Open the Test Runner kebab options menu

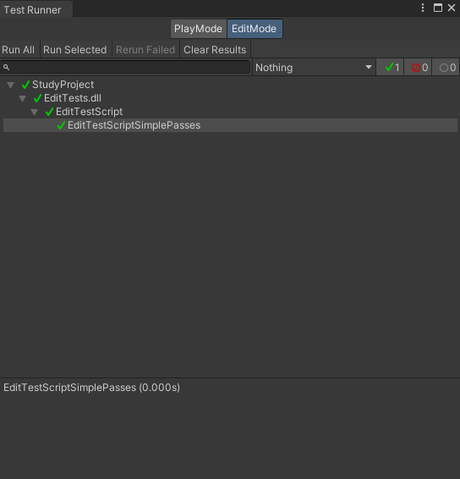click(x=423, y=8)
